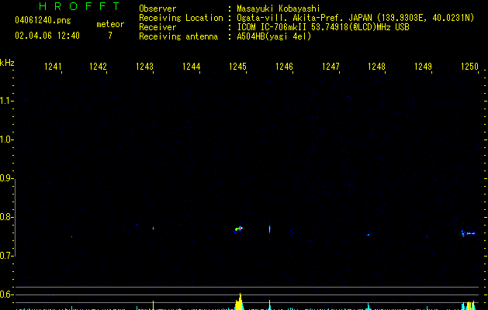Click the 0.7 kHz frequency label
The height and width of the screenshot is (310, 488).
[x=6, y=256]
